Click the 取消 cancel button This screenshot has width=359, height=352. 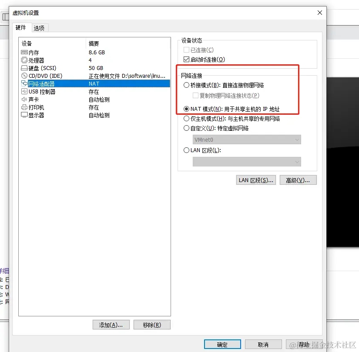tap(263, 344)
